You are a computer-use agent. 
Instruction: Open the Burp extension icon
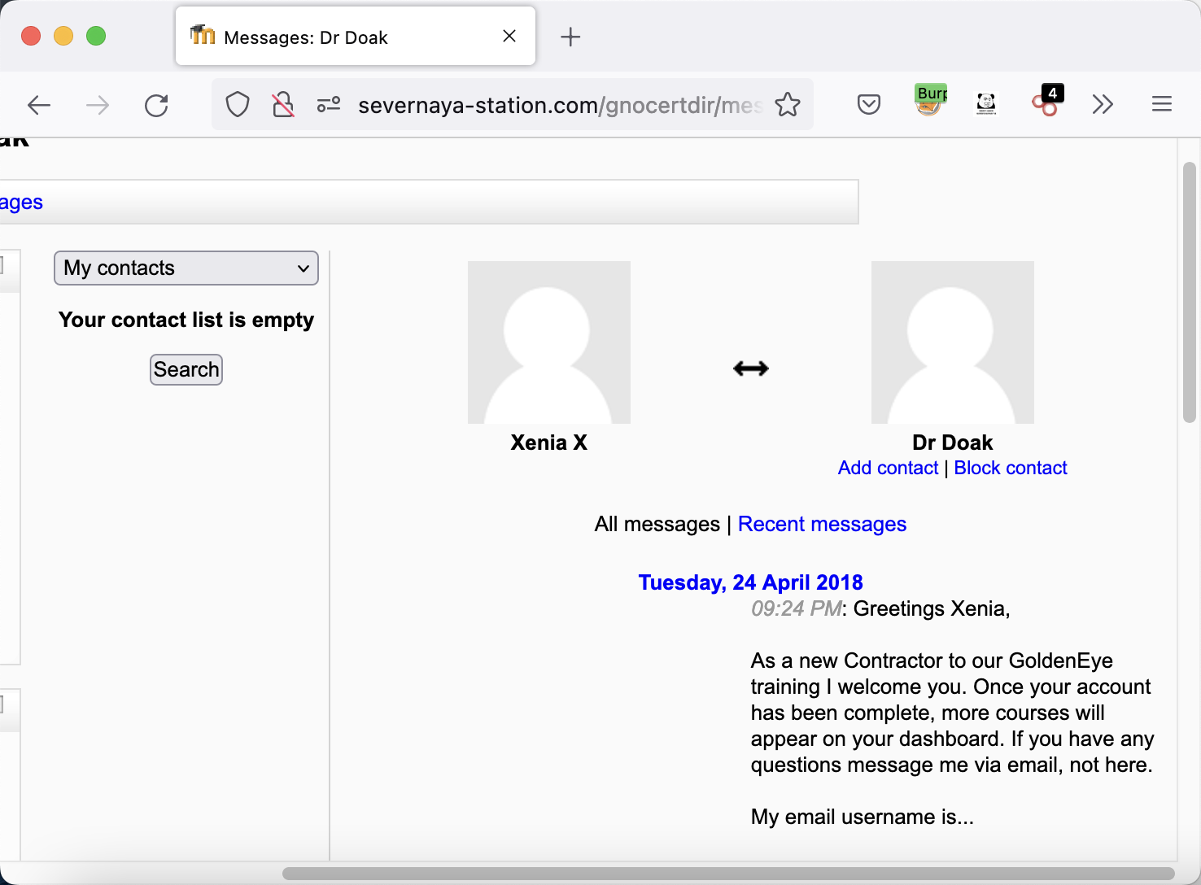click(x=930, y=102)
